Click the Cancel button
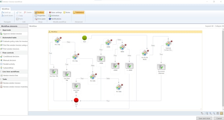Screen dimensions: 224x120 pyautogui.click(x=219, y=118)
